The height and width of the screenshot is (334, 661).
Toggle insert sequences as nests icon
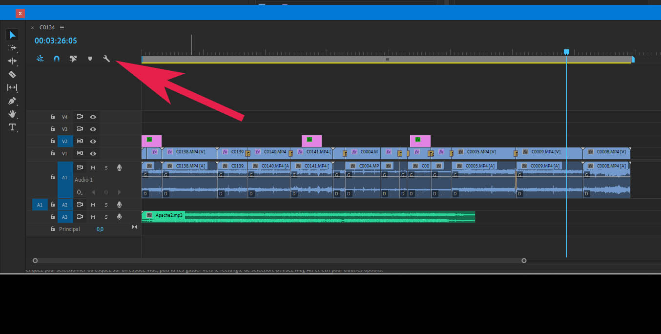coord(40,59)
